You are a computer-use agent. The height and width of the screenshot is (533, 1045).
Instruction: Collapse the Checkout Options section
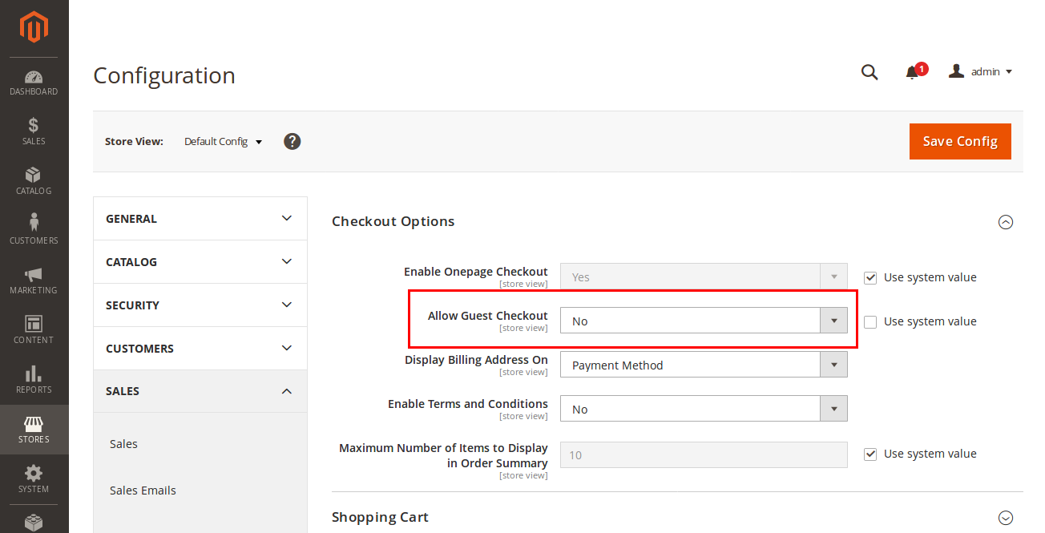pyautogui.click(x=1006, y=222)
